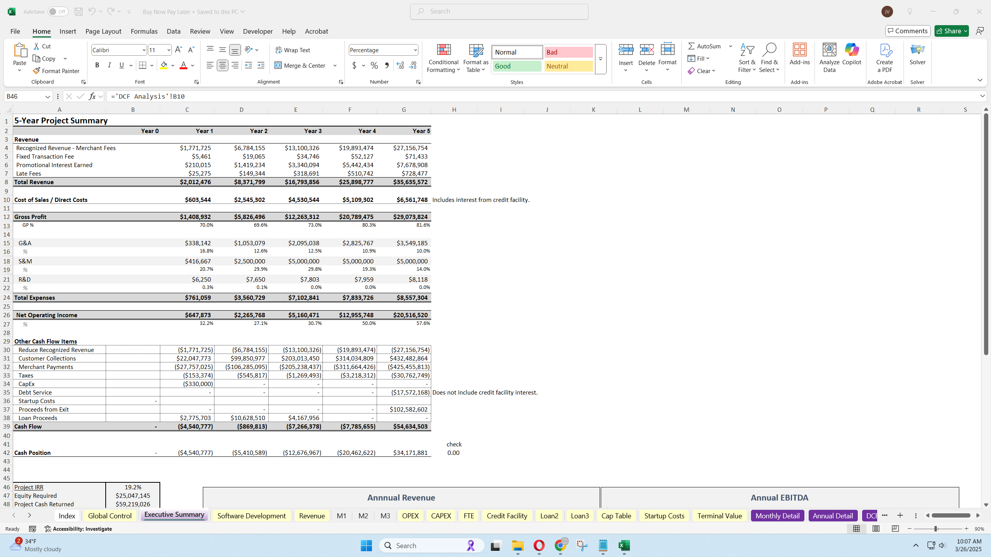The height and width of the screenshot is (557, 991).
Task: Toggle bold on the active cell
Action: click(x=97, y=65)
